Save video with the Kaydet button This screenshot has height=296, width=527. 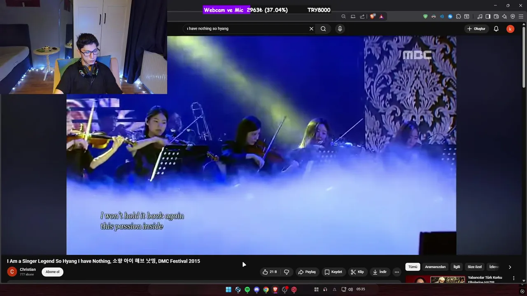coord(333,272)
